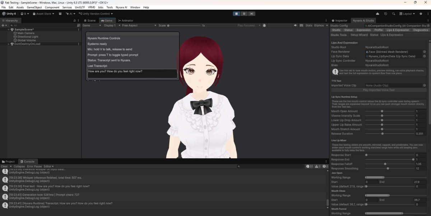Toggle console info message count filter

click(309, 166)
